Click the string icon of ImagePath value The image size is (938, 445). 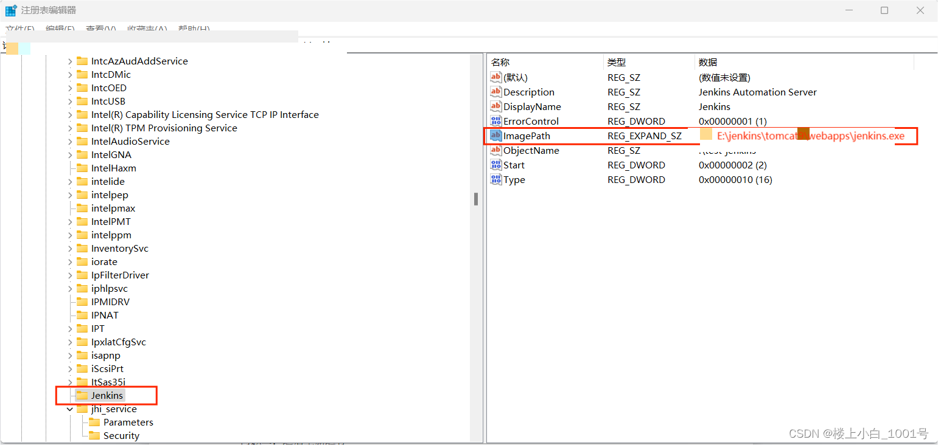(495, 136)
